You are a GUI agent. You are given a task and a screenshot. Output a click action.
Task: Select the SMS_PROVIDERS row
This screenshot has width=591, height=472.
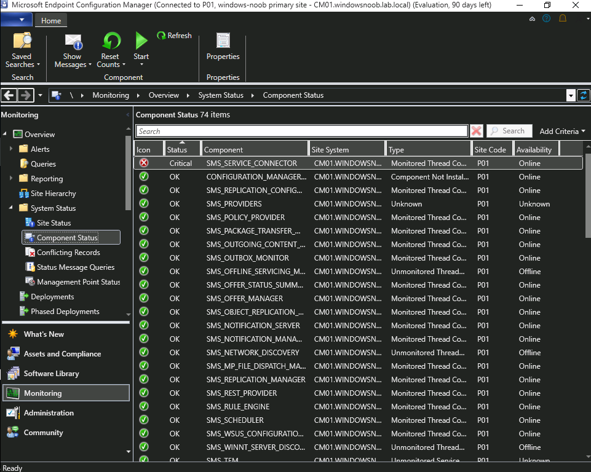pos(358,204)
